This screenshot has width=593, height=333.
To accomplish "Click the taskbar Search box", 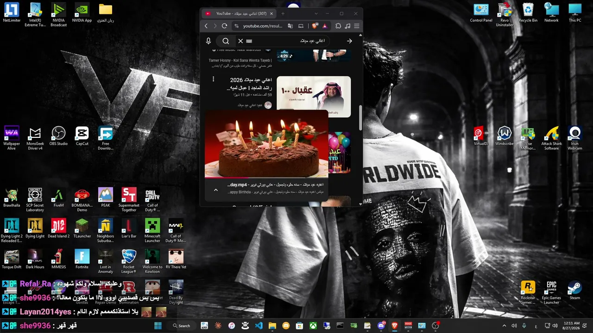I will (x=182, y=326).
